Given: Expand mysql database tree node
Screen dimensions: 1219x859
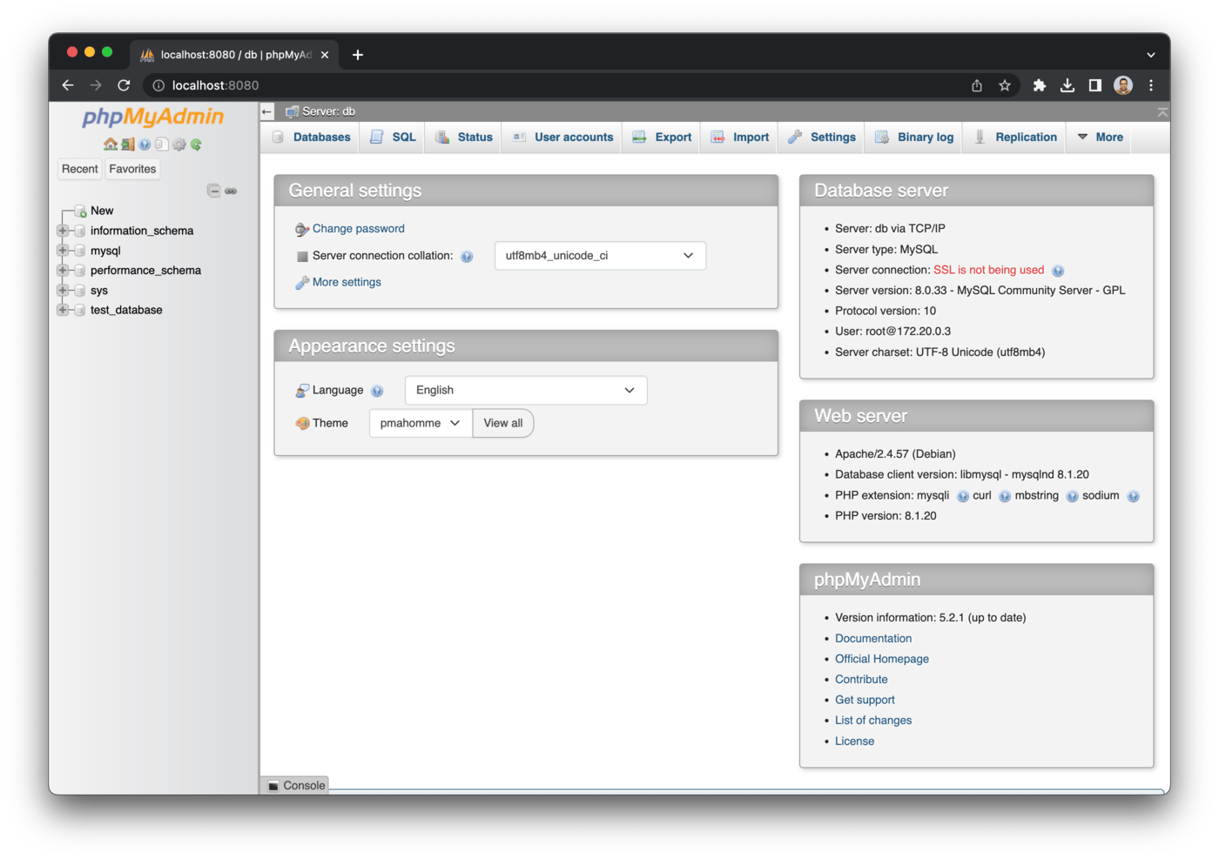Looking at the screenshot, I should tap(62, 251).
